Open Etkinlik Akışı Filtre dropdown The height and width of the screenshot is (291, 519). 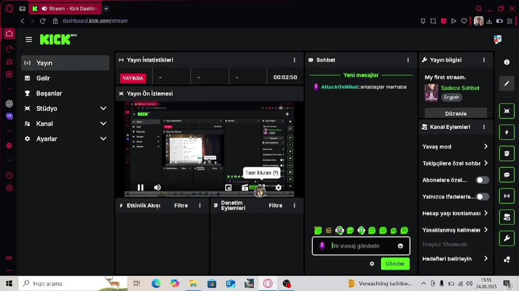point(181,205)
